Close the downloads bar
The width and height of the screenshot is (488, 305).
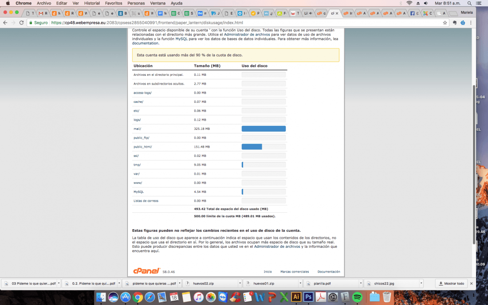click(x=471, y=283)
